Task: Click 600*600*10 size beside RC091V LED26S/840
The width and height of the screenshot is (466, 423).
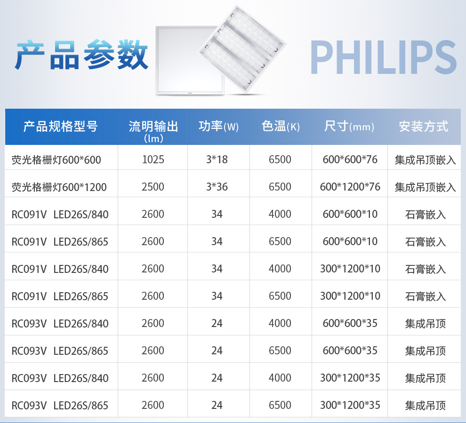Action: pos(350,214)
